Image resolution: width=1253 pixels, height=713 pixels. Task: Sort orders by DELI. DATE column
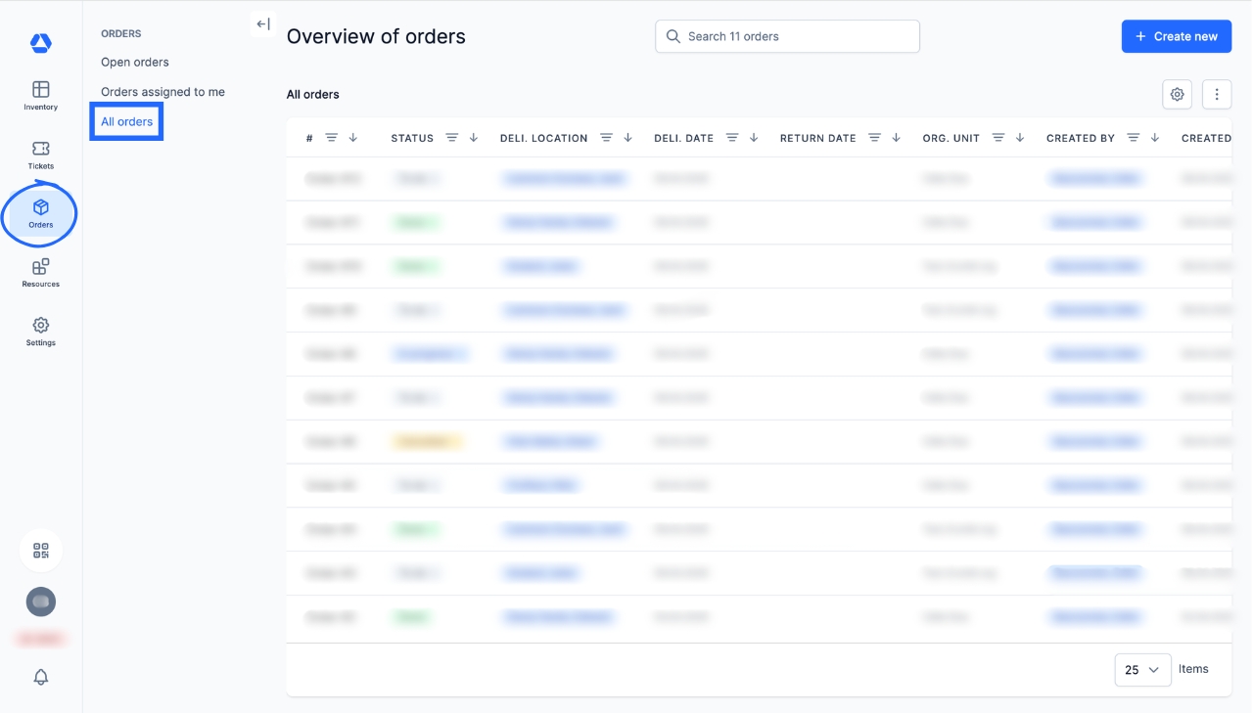pos(754,138)
